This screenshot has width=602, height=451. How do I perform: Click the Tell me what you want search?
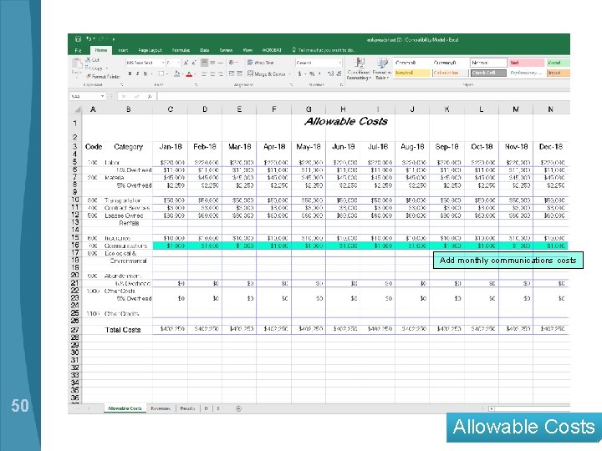[x=324, y=50]
